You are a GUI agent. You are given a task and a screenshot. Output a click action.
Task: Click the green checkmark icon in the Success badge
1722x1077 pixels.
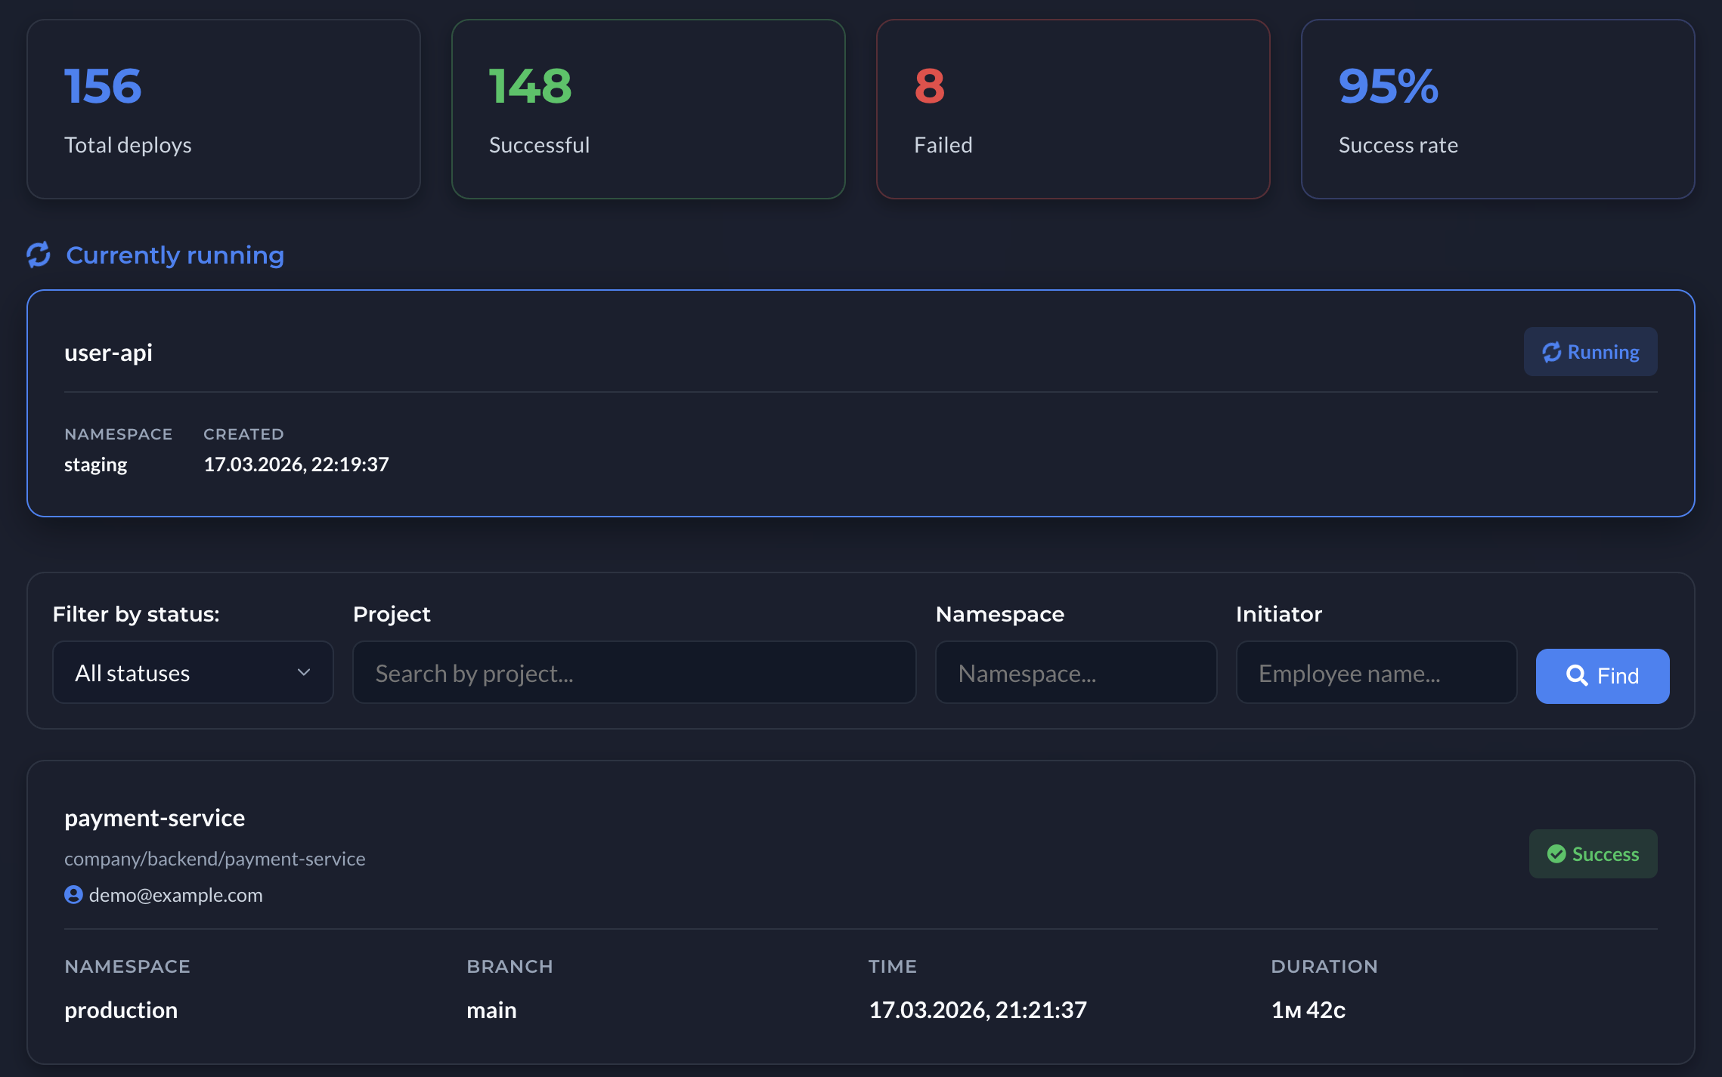pyautogui.click(x=1556, y=853)
